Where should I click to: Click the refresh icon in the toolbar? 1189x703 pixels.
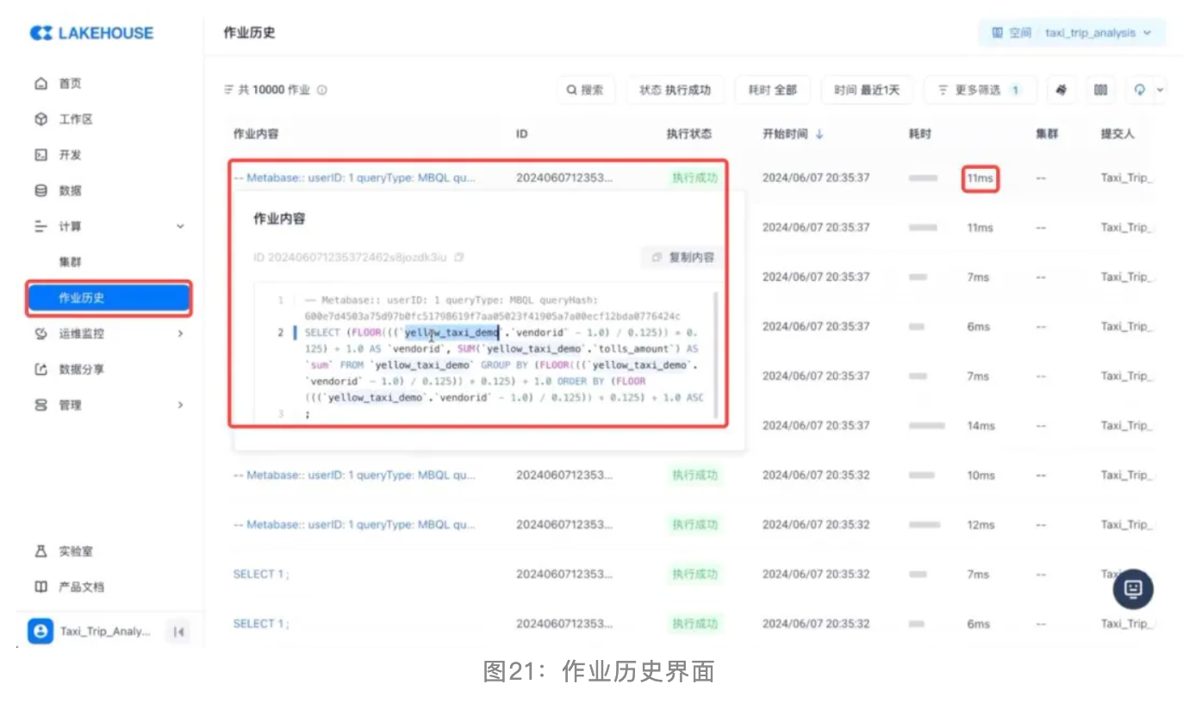point(1140,90)
